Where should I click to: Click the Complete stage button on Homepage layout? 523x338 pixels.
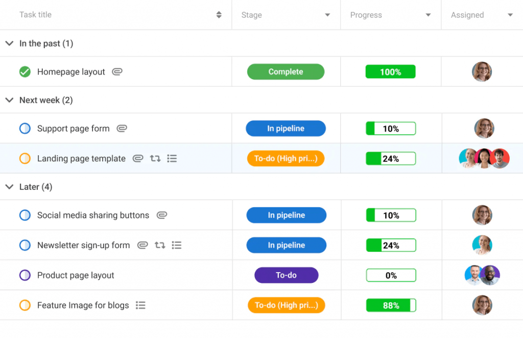(x=286, y=71)
